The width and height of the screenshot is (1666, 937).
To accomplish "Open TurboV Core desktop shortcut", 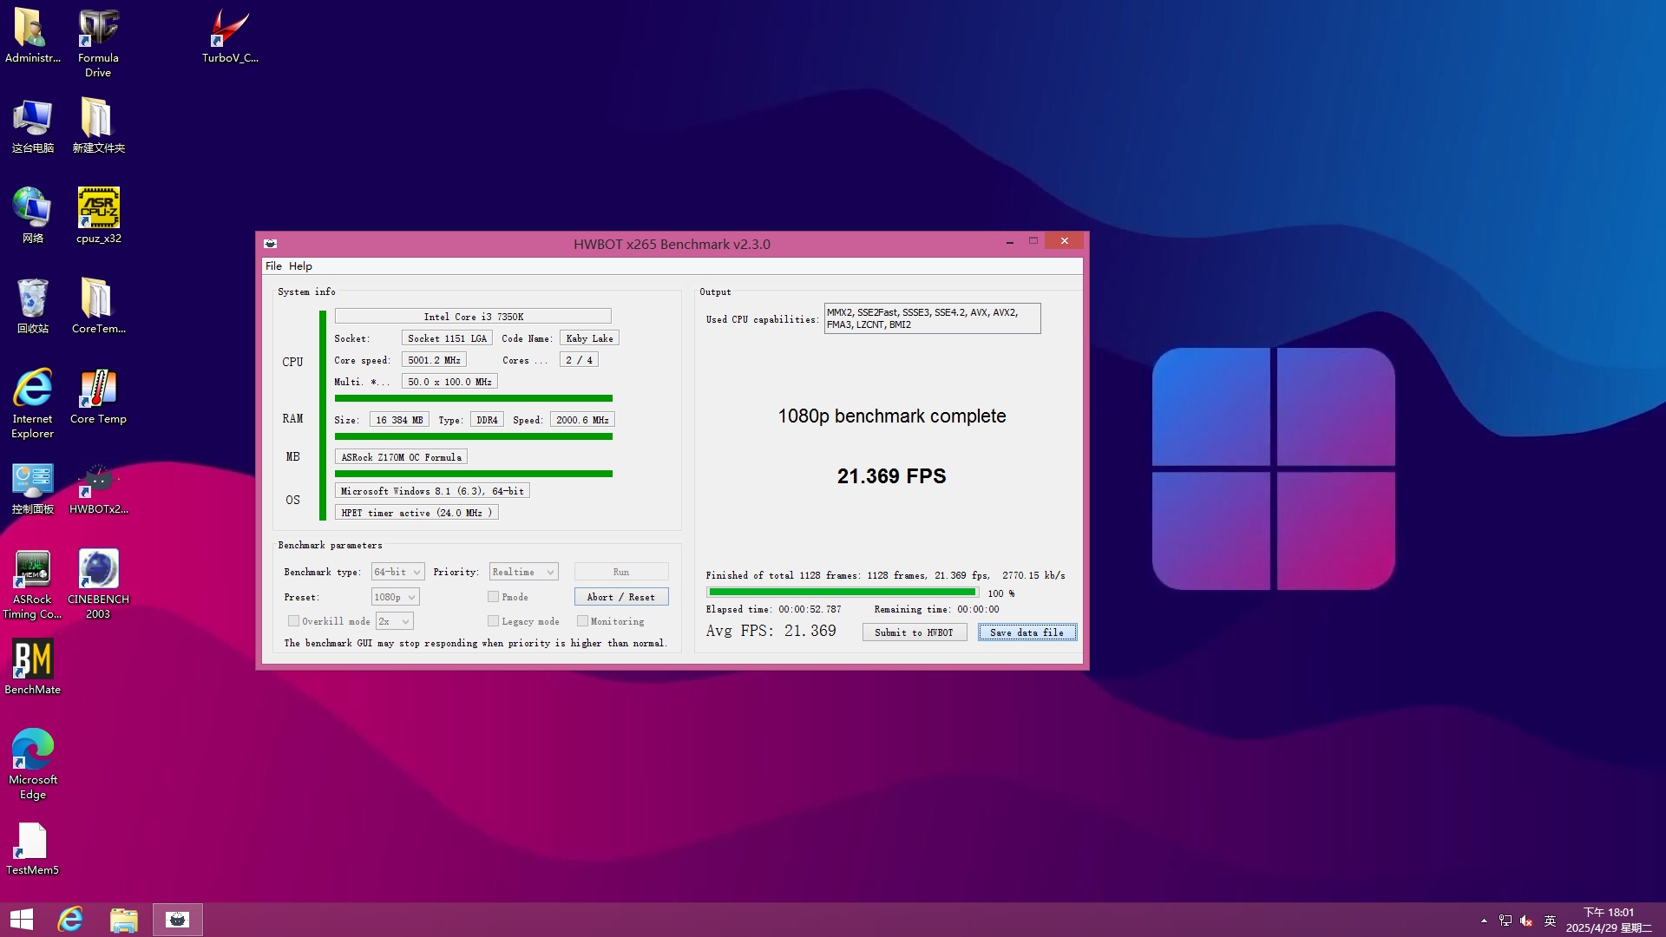I will (x=230, y=36).
